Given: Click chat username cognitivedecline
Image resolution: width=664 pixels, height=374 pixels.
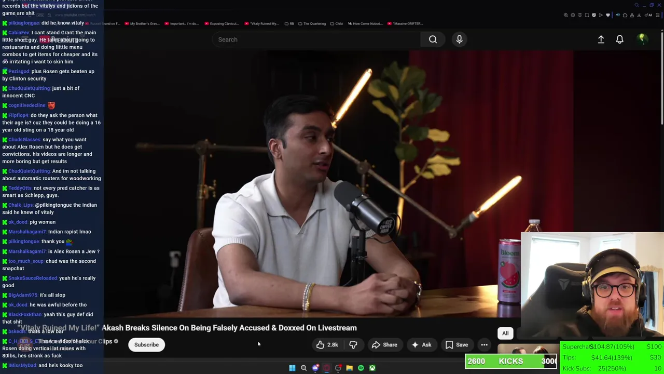Looking at the screenshot, I should tap(27, 105).
